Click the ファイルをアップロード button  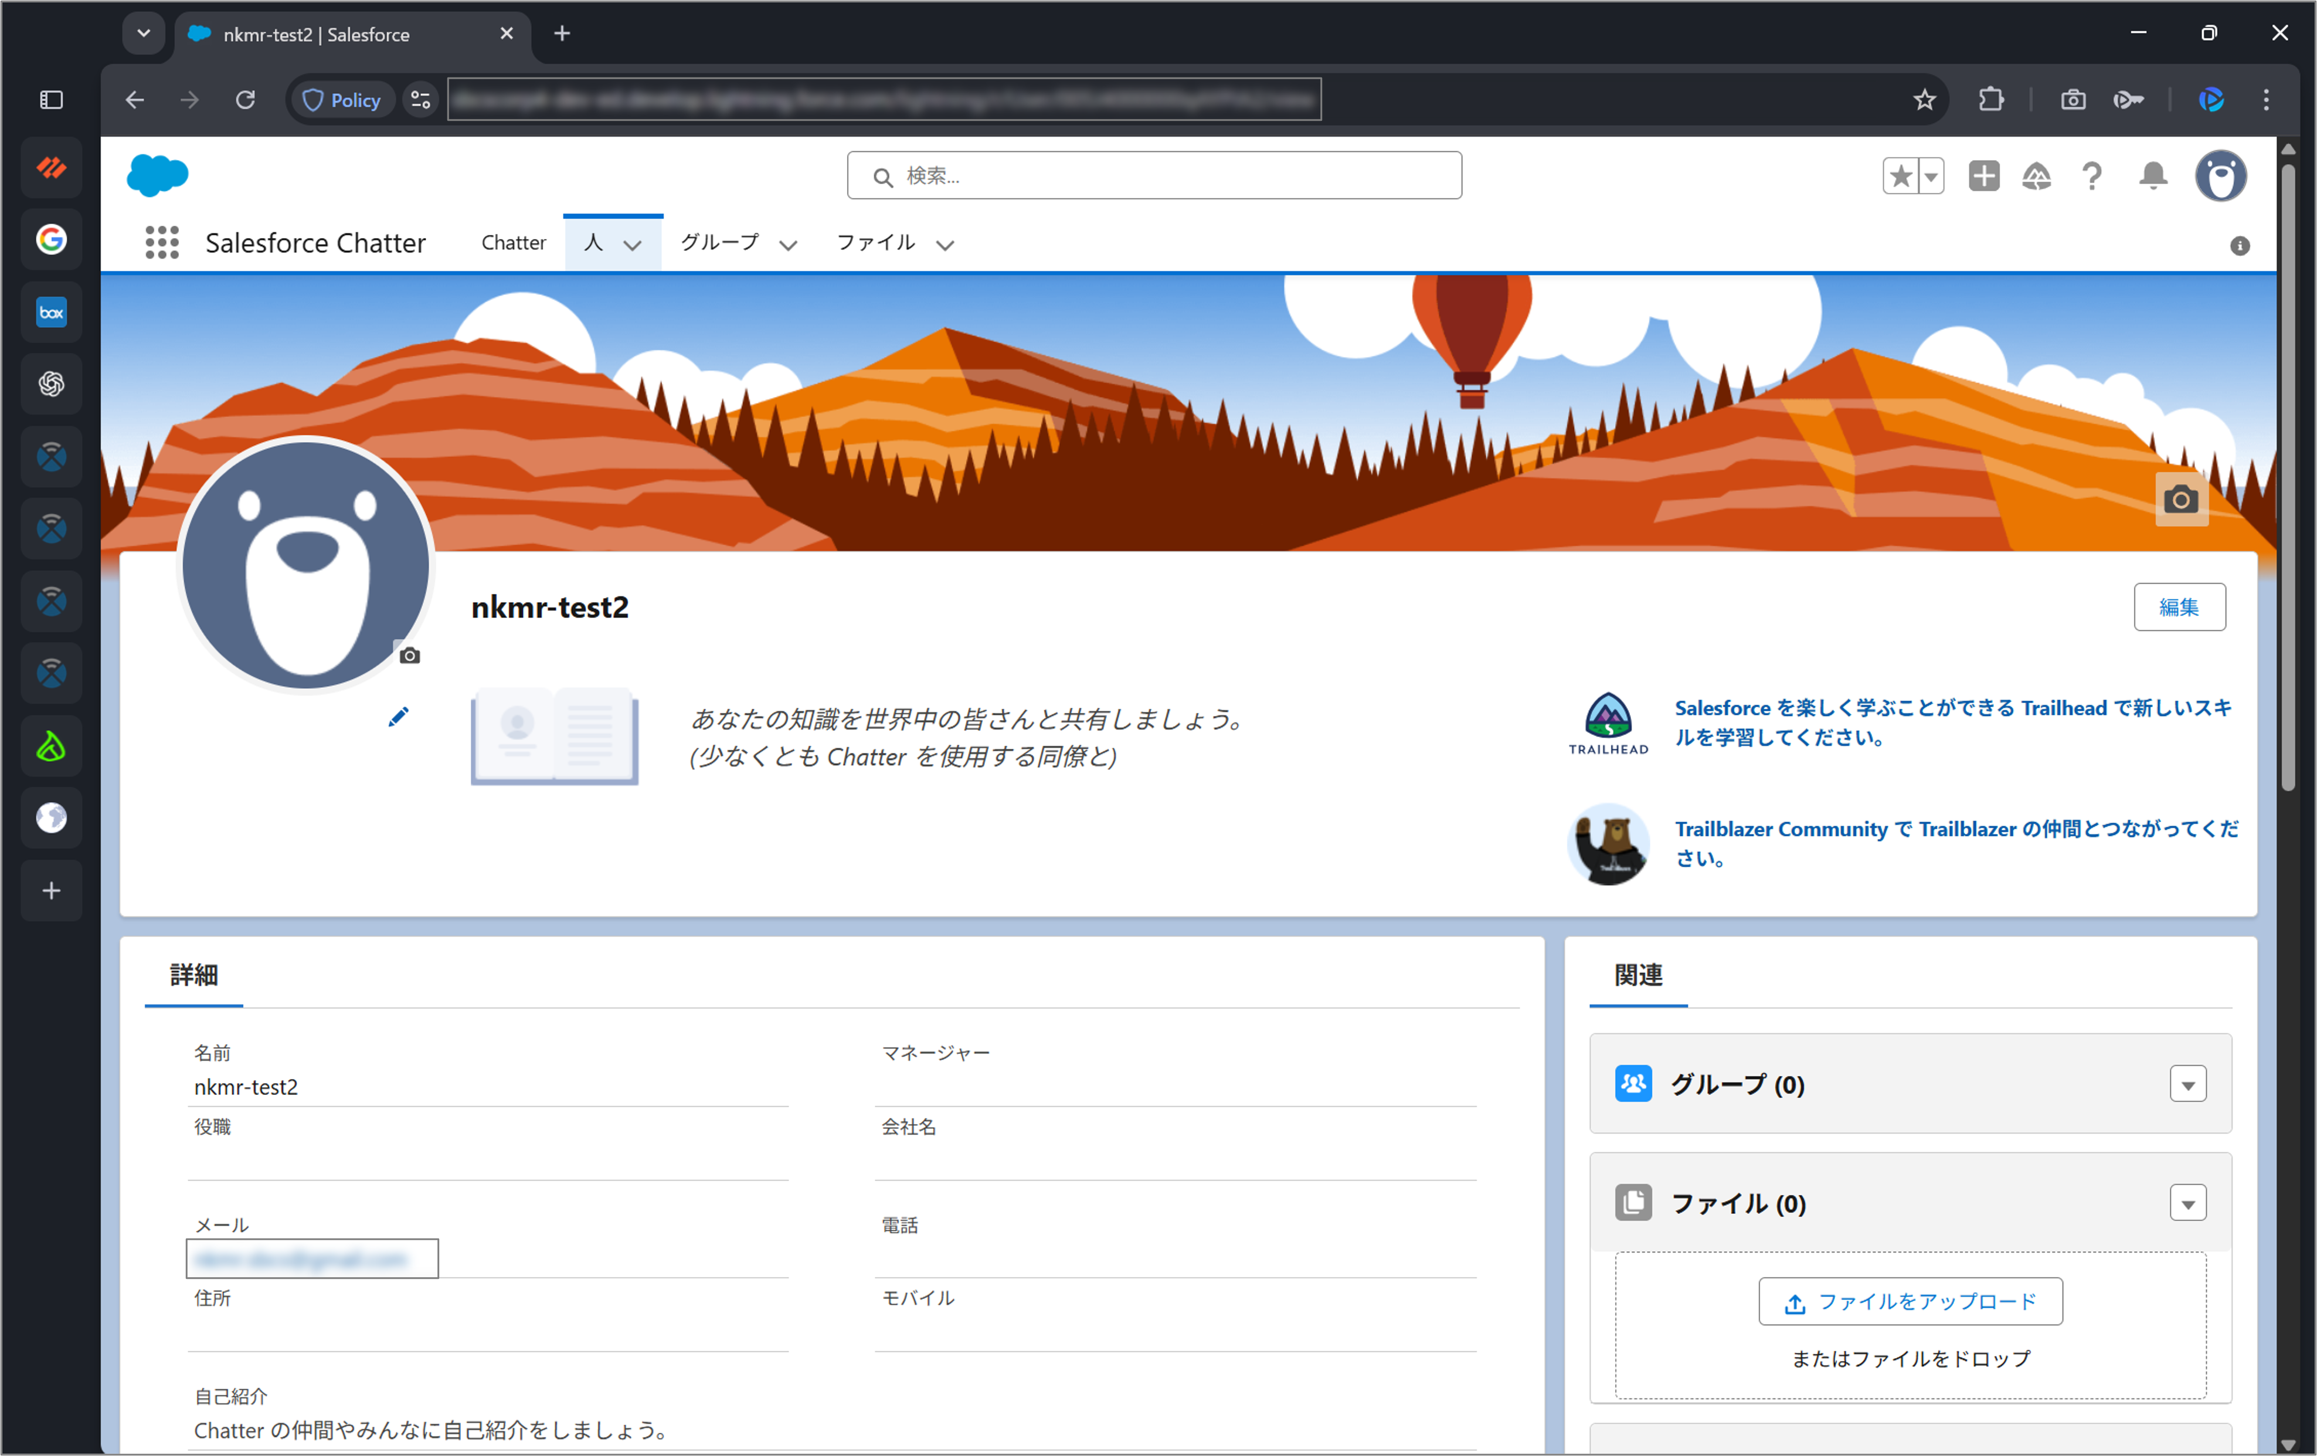click(x=1910, y=1301)
